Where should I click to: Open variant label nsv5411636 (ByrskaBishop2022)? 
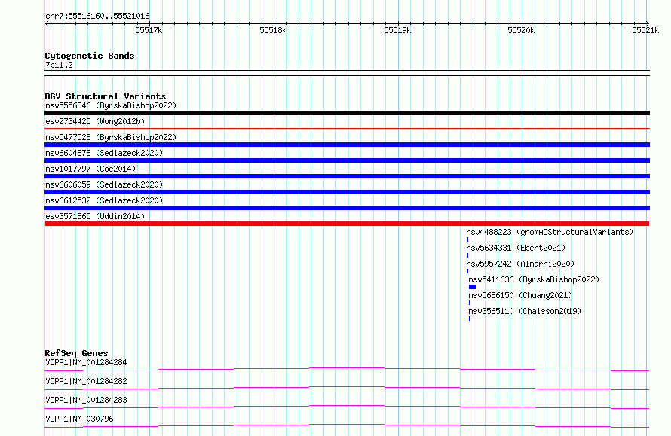point(534,279)
